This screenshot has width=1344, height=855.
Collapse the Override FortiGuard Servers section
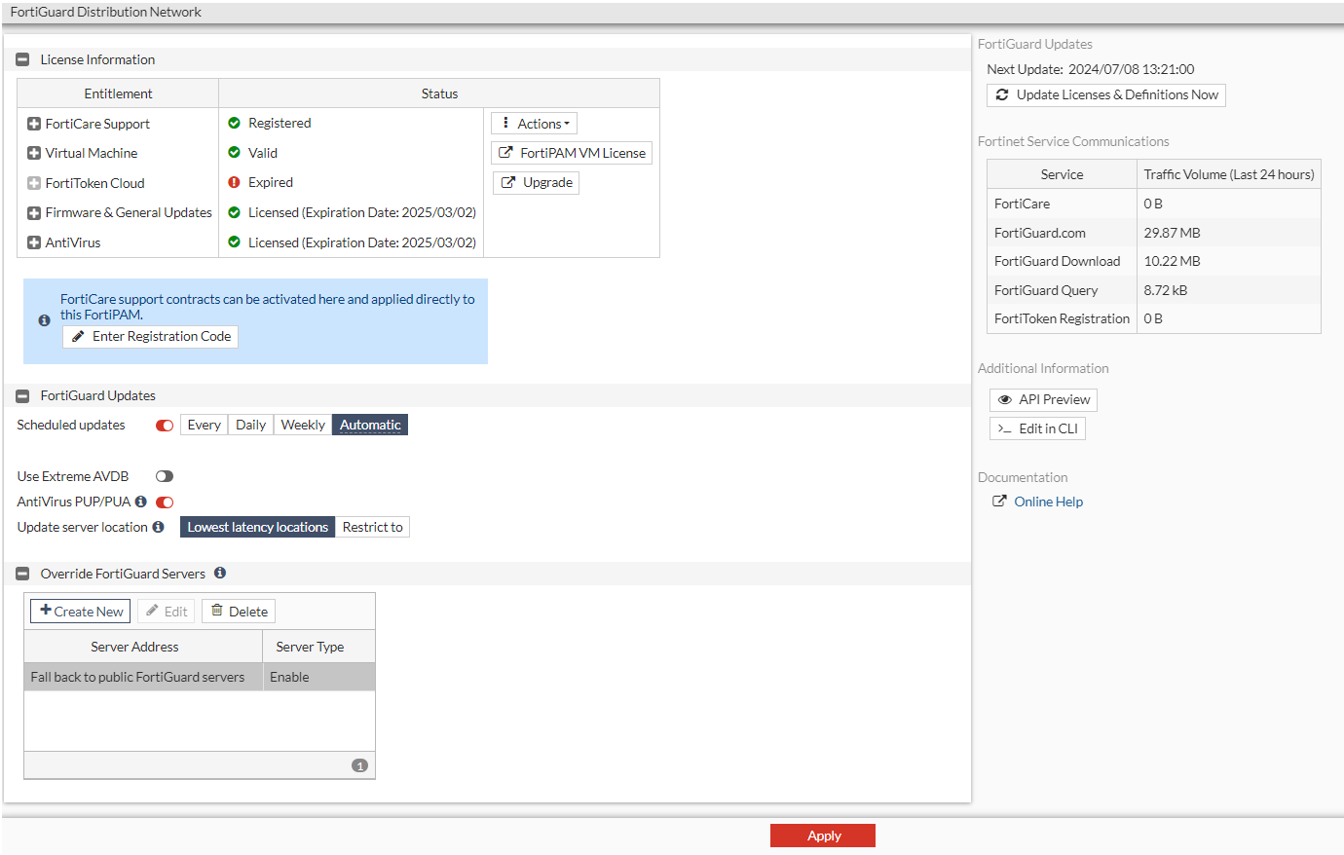tap(22, 574)
